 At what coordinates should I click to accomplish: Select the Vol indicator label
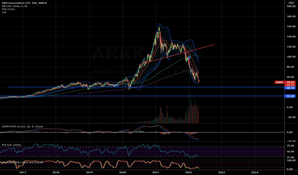click(4, 12)
